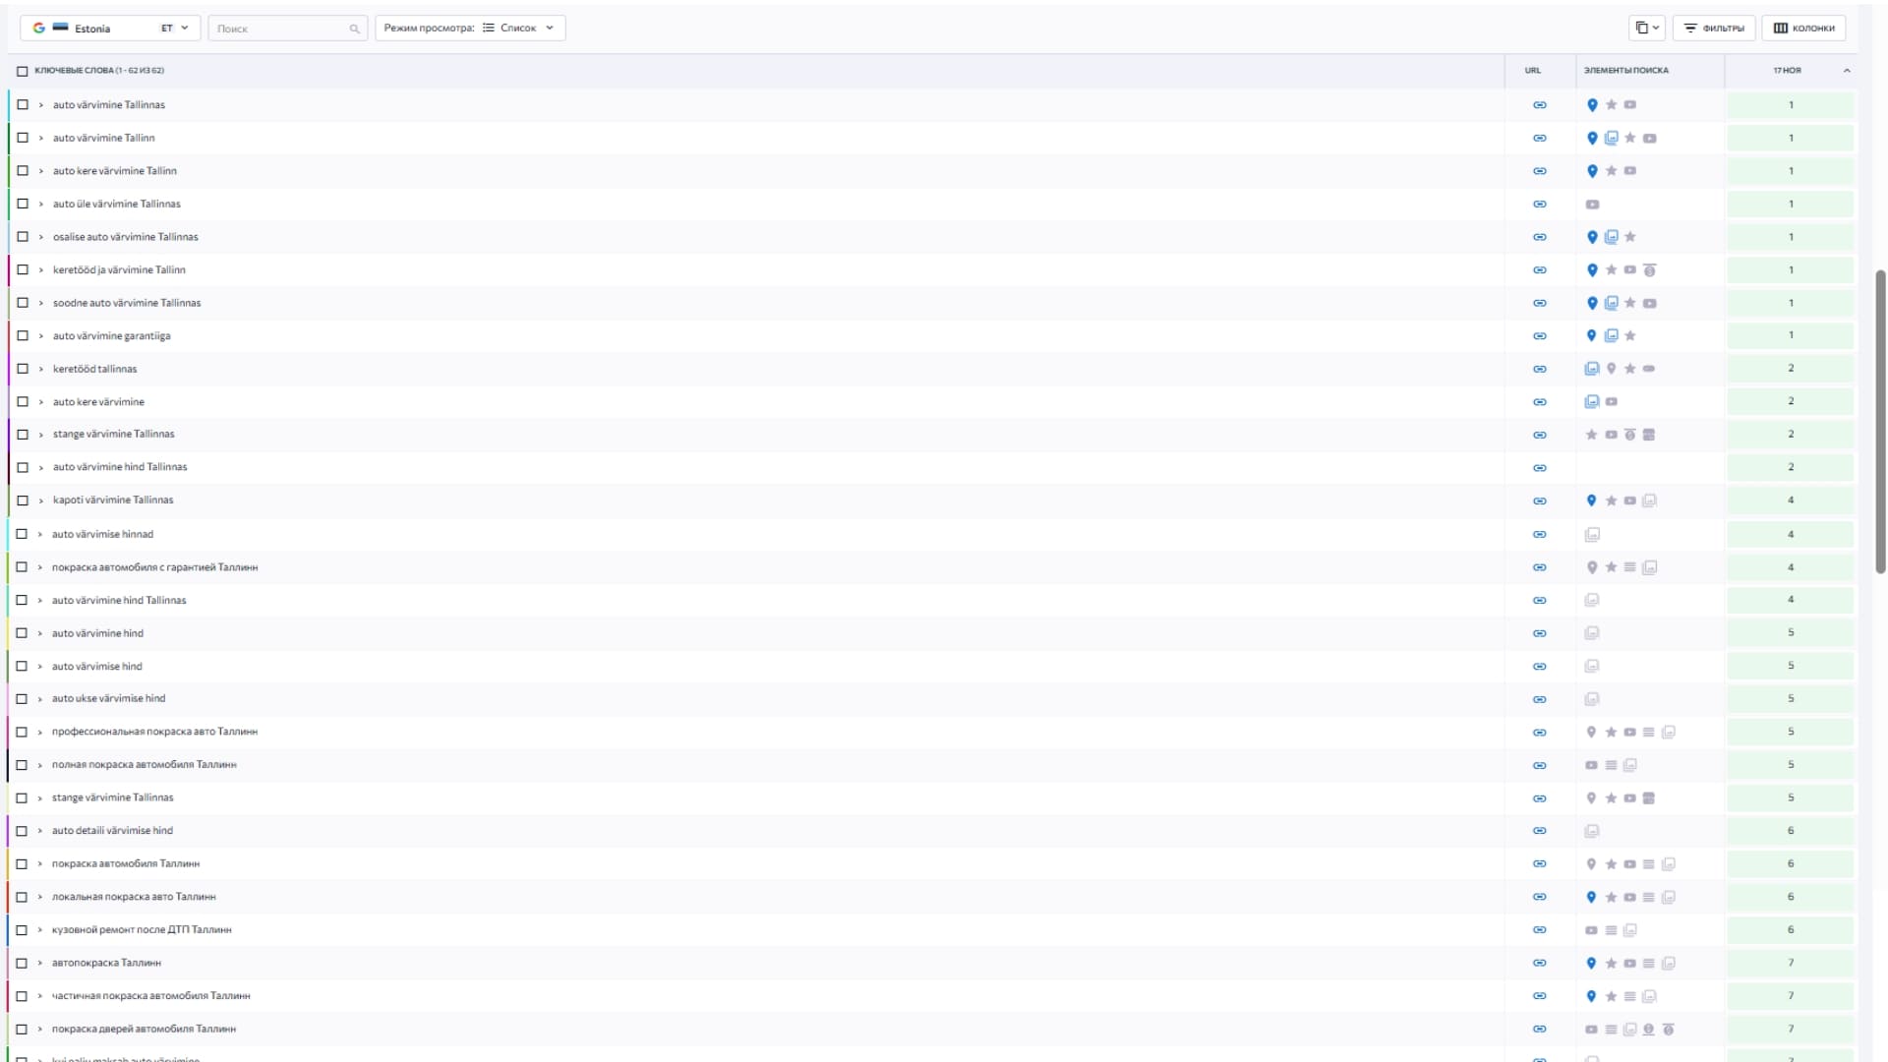This screenshot has width=1888, height=1062.
Task: Click the 'Элементы поиска' column header
Action: coord(1625,71)
